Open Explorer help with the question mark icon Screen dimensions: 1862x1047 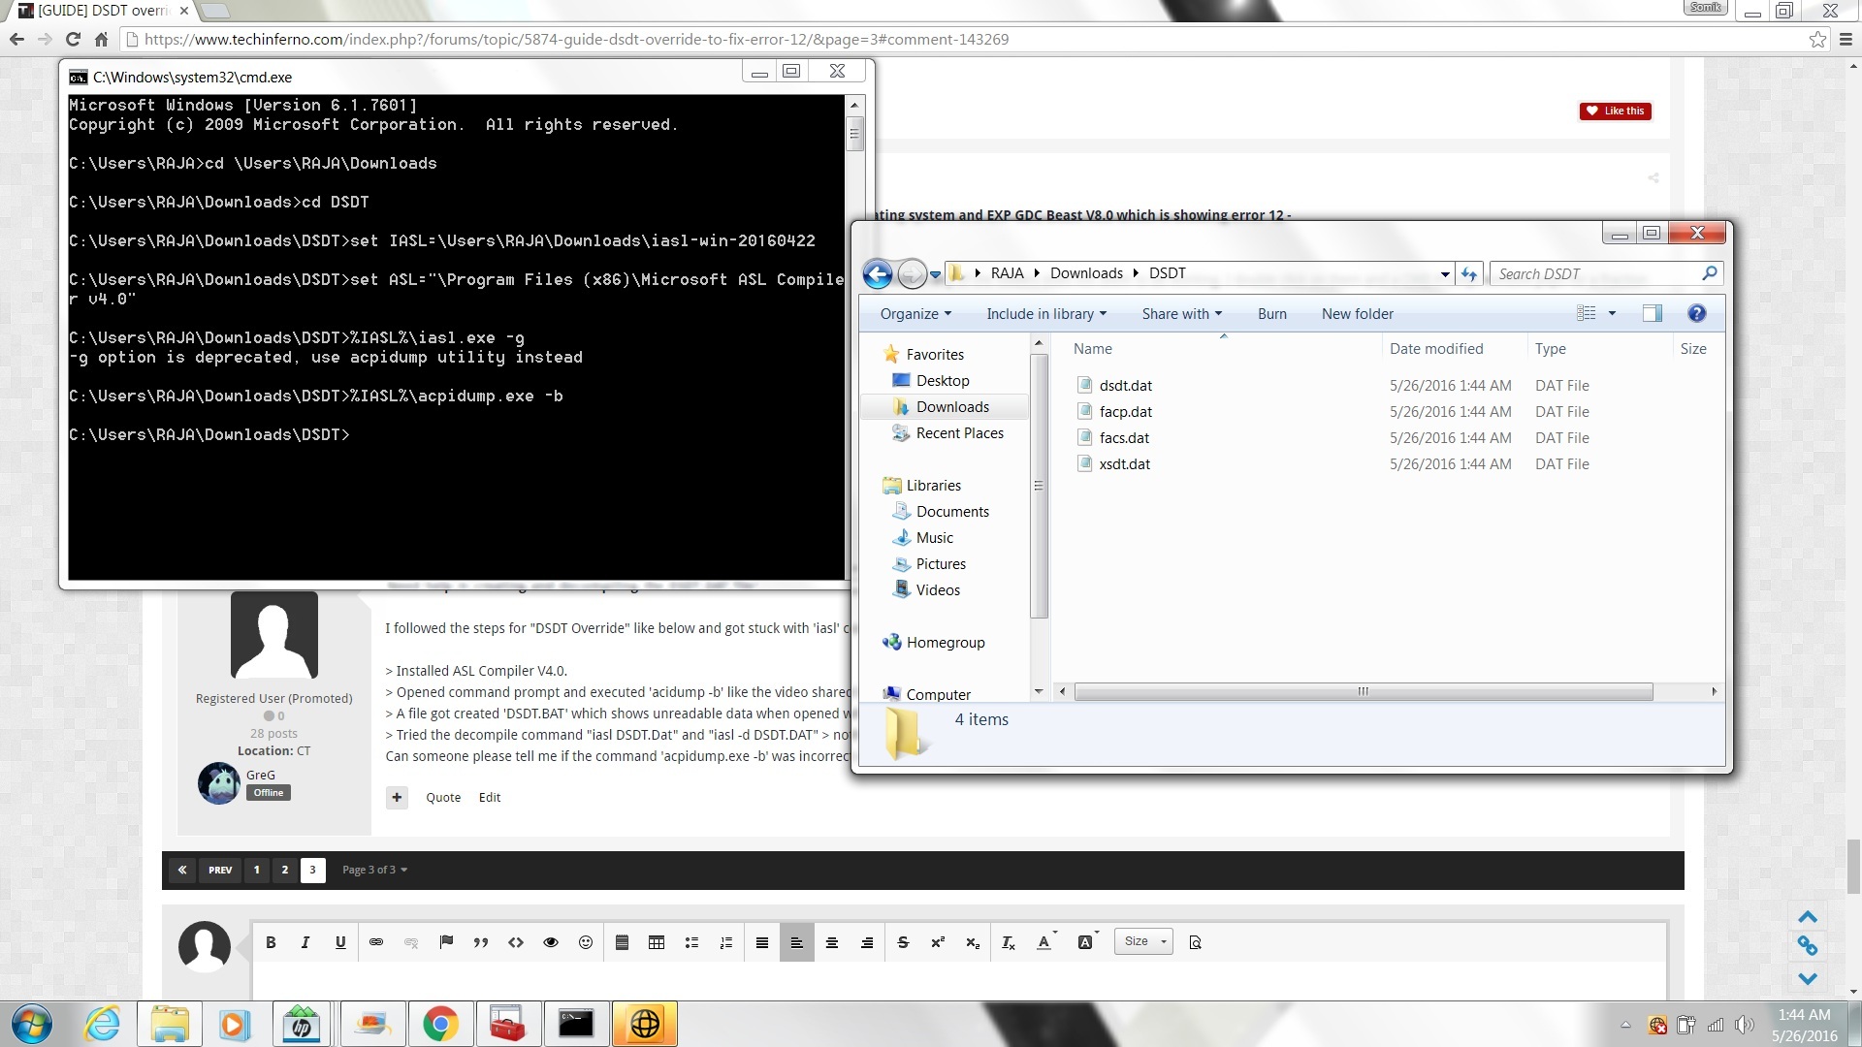pos(1696,313)
